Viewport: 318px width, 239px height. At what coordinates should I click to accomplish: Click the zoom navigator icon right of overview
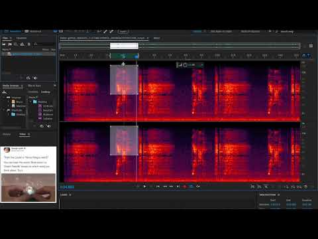pos(311,46)
